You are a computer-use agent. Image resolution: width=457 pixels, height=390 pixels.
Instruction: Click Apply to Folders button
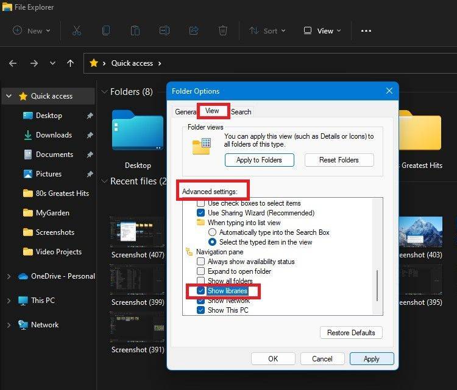(x=259, y=160)
